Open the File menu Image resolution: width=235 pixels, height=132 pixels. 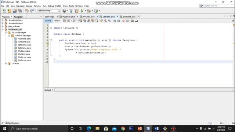[x=3, y=6]
